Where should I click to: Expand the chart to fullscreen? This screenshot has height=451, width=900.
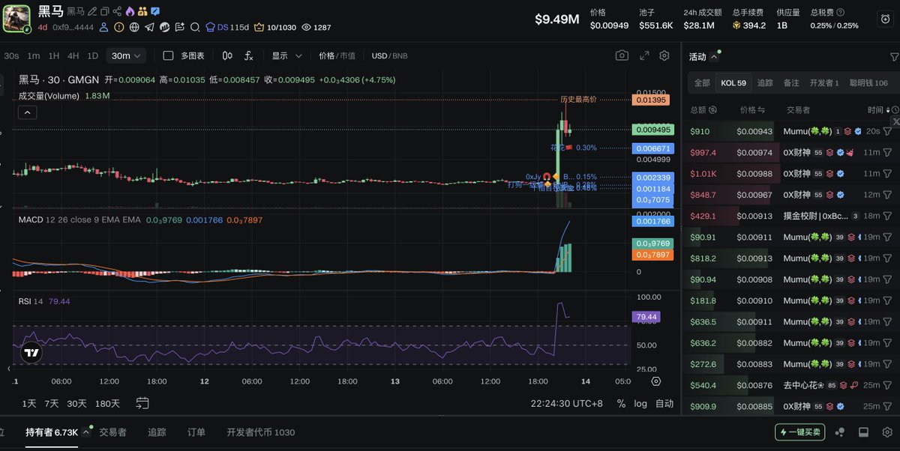pos(643,55)
